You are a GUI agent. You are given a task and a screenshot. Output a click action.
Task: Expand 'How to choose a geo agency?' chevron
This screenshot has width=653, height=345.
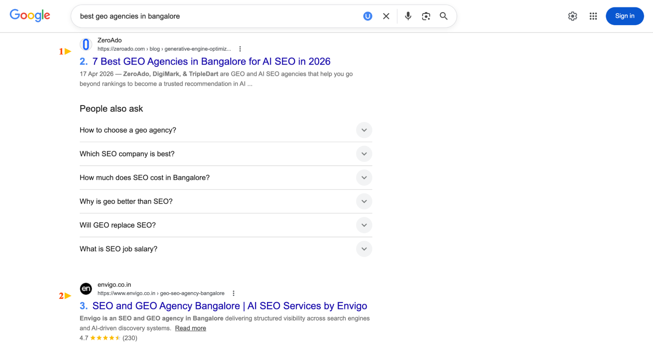[x=364, y=130]
